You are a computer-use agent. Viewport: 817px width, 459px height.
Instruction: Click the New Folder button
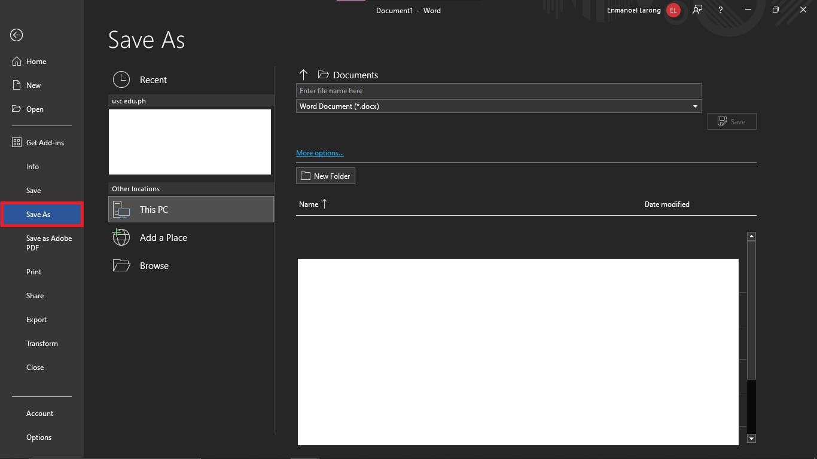pyautogui.click(x=325, y=176)
